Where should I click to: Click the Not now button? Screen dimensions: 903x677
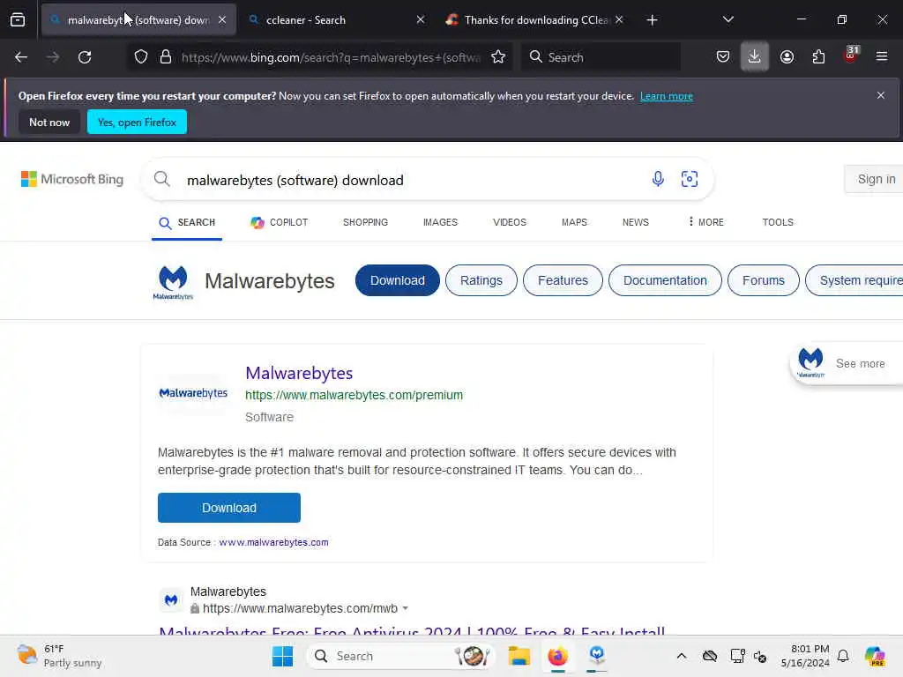click(49, 122)
